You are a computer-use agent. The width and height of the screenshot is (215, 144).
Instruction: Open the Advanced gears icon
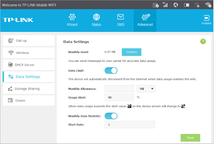(146, 17)
